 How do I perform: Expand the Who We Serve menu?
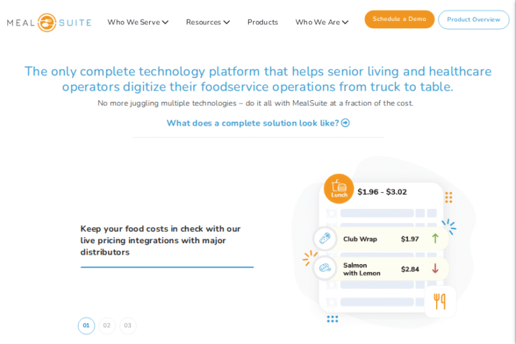(138, 22)
